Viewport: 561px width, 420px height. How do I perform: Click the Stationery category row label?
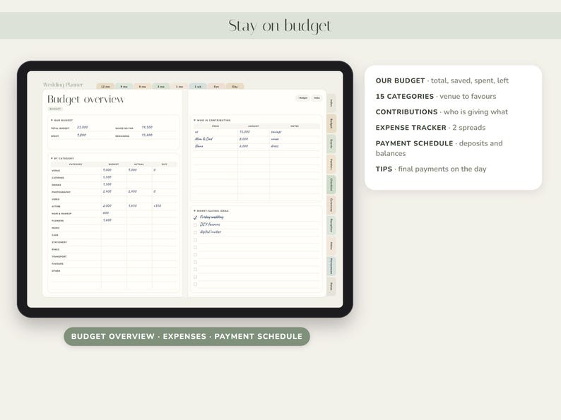click(59, 242)
